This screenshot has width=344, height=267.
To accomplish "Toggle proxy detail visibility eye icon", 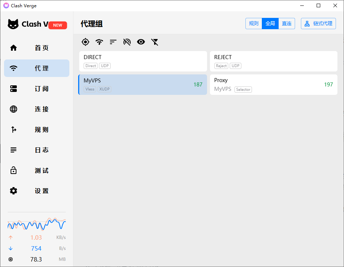I will tap(141, 42).
